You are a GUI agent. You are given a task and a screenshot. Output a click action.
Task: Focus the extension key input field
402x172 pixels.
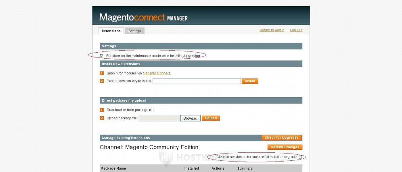click(x=197, y=81)
